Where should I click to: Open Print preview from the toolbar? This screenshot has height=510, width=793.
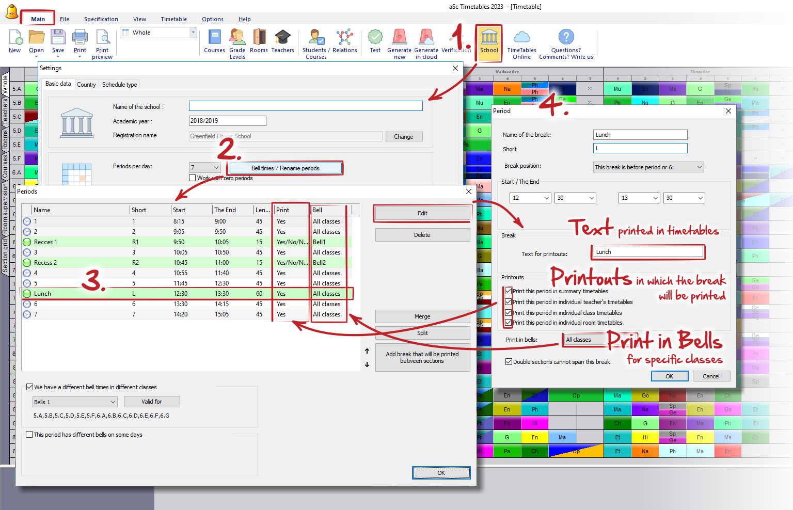(102, 37)
